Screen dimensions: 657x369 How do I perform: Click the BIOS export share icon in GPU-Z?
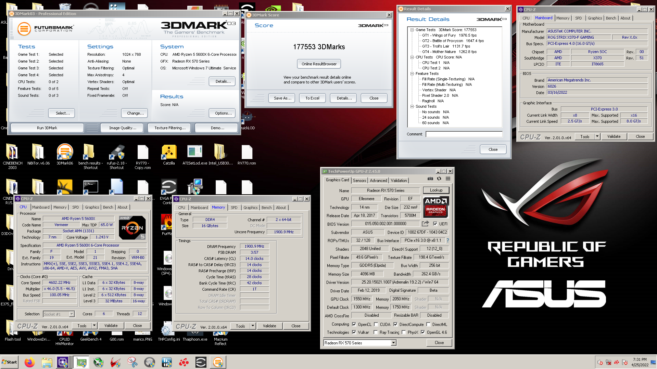[x=425, y=224]
